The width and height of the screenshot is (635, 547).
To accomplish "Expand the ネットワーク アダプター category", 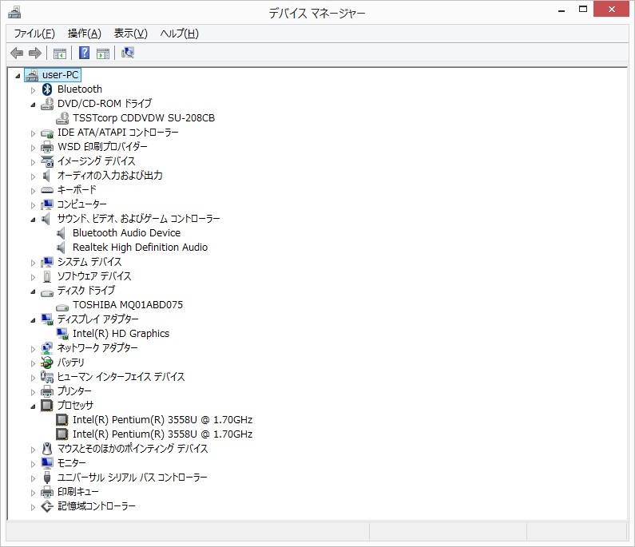I will [x=33, y=349].
